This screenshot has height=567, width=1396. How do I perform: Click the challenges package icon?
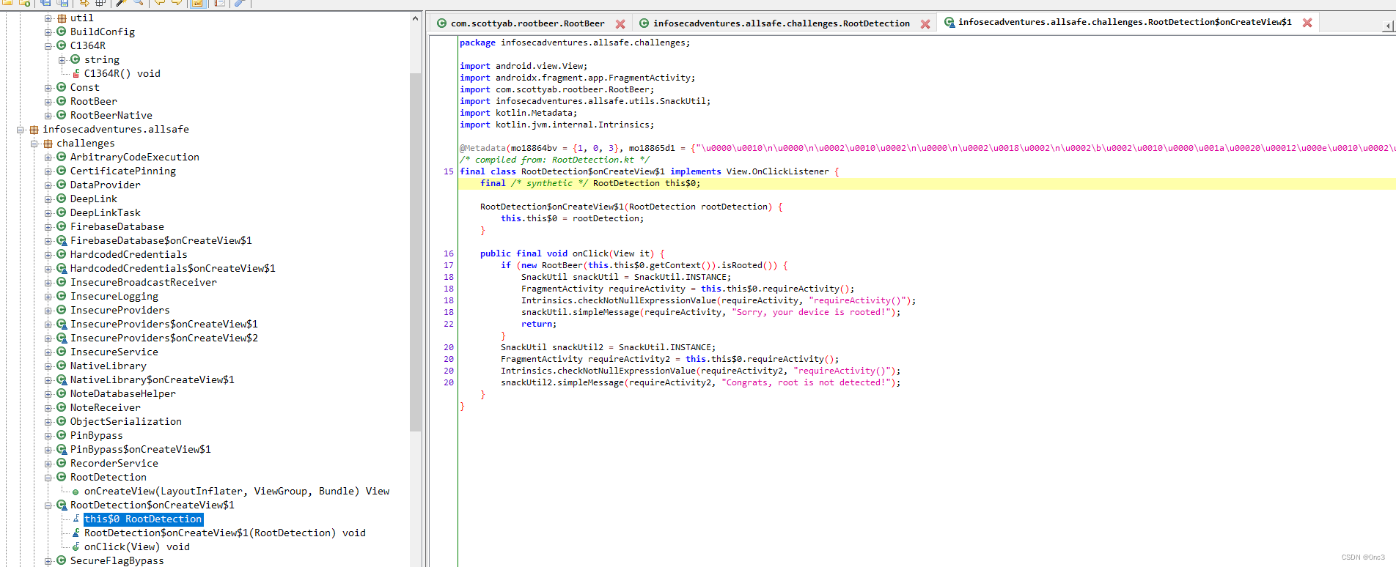point(48,143)
